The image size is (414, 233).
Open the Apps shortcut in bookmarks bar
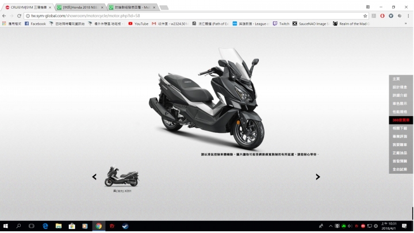coord(11,24)
